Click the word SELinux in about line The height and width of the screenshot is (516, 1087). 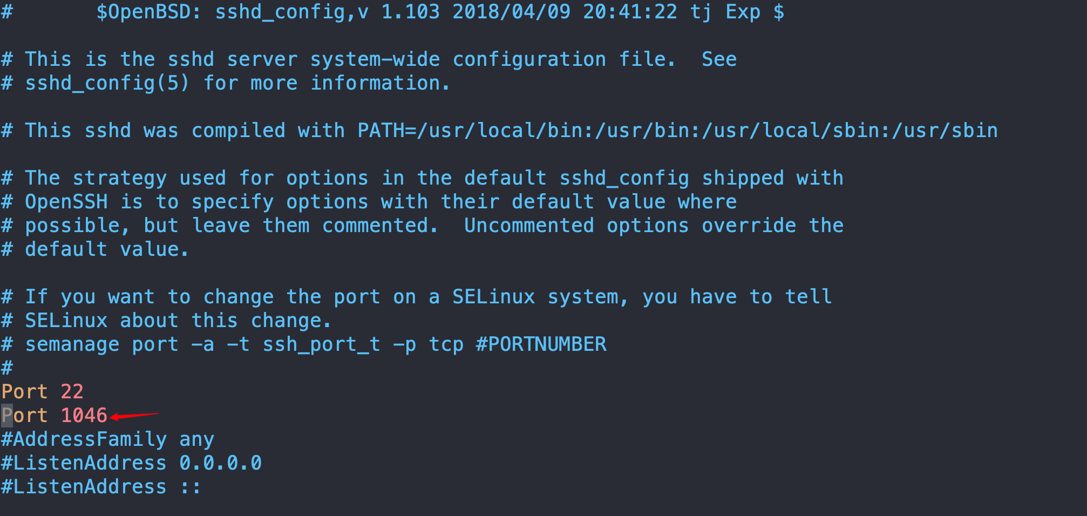[x=66, y=320]
